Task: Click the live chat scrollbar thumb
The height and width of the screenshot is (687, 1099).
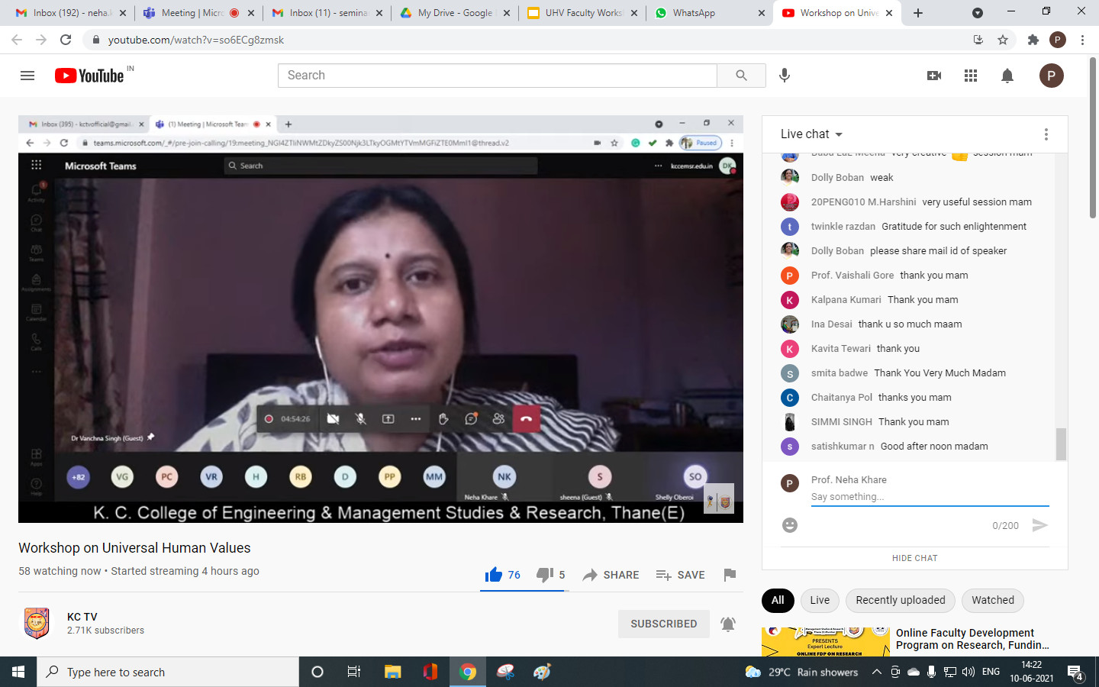Action: 1060,443
